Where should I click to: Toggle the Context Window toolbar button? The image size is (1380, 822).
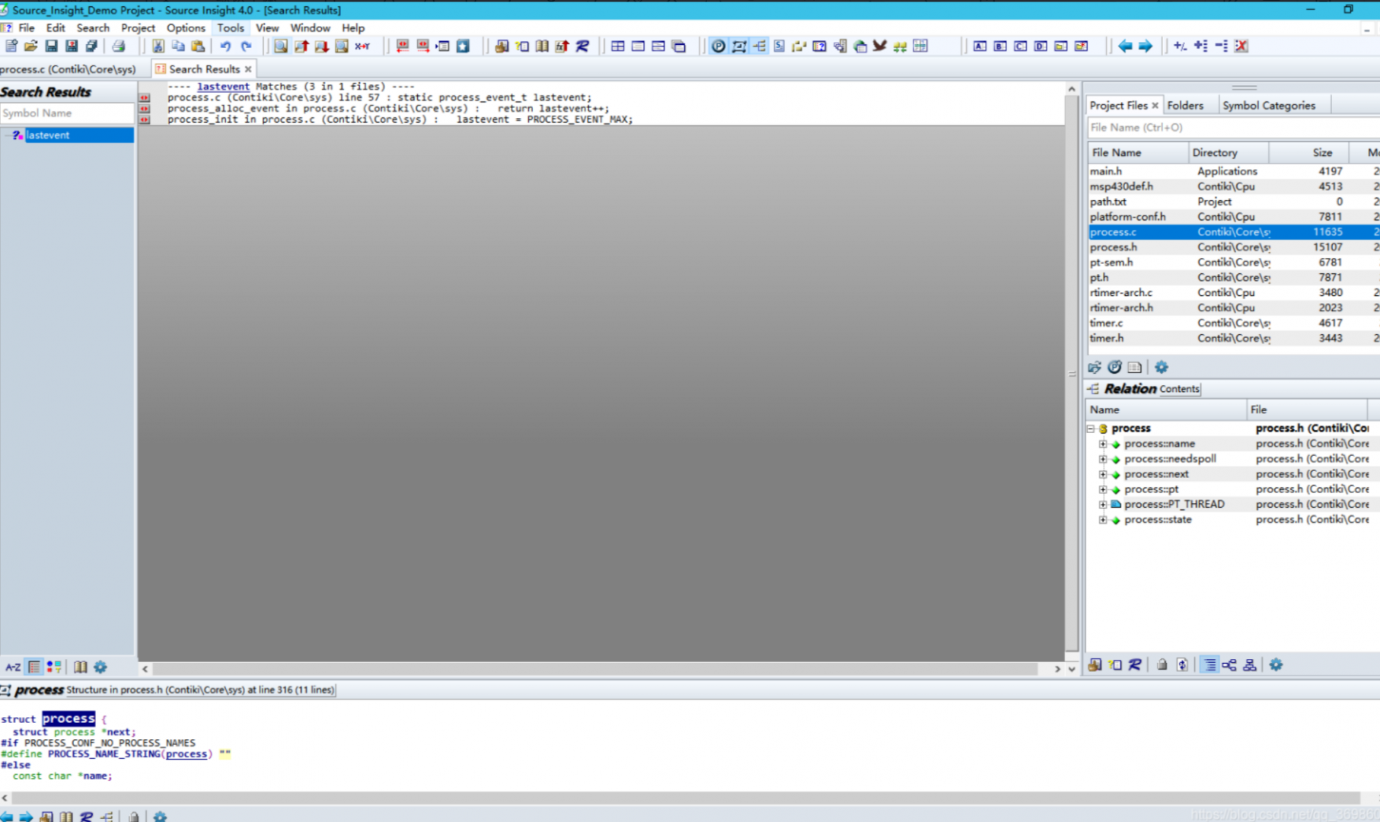[x=739, y=46]
